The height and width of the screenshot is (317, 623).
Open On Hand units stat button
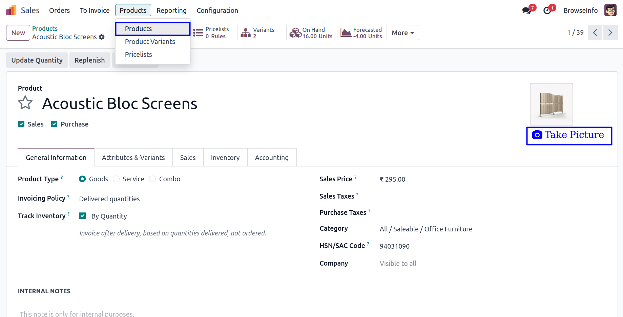click(312, 33)
